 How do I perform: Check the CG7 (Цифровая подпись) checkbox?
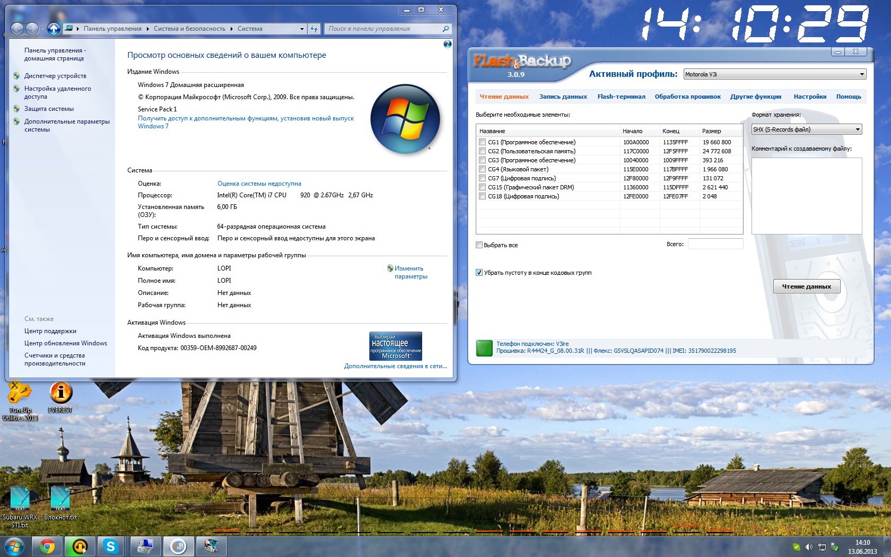(482, 178)
